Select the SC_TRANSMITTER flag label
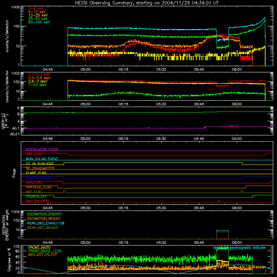Viewport: 277px width, 277px height. pos(40,168)
